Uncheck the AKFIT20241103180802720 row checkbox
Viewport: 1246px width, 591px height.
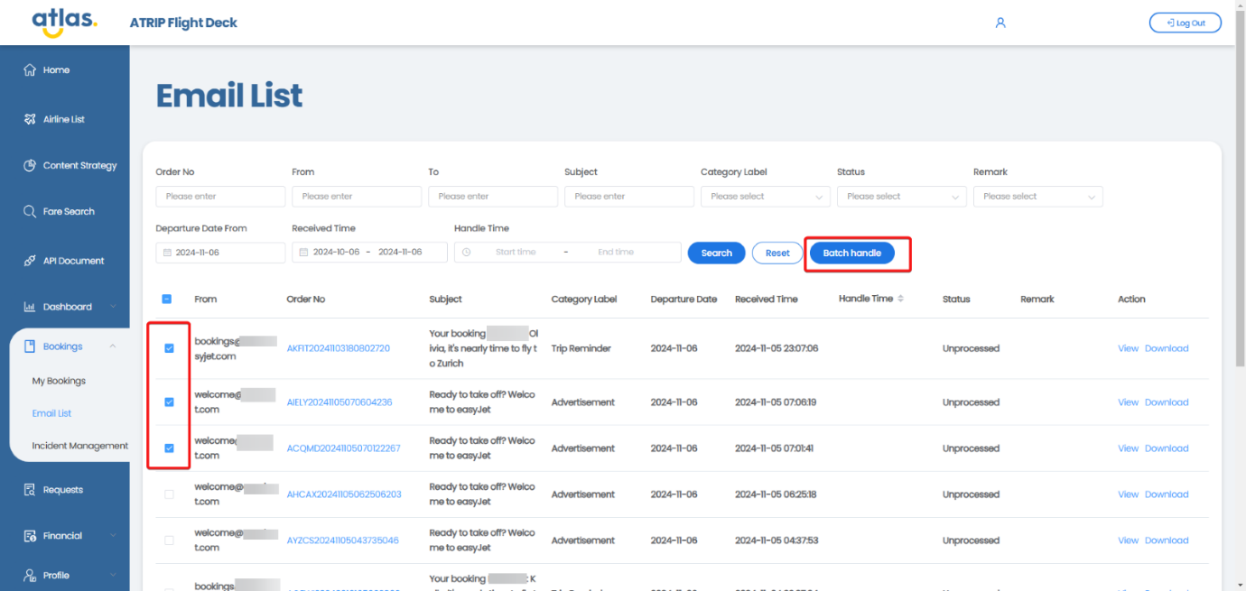pyautogui.click(x=169, y=348)
